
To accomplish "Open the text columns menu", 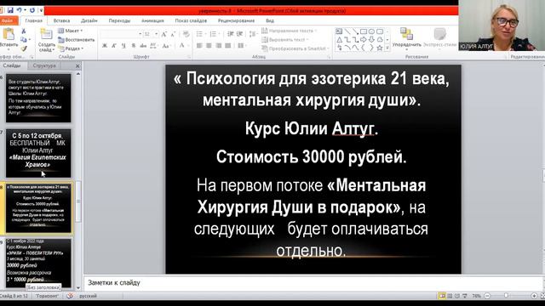I will pyautogui.click(x=241, y=46).
